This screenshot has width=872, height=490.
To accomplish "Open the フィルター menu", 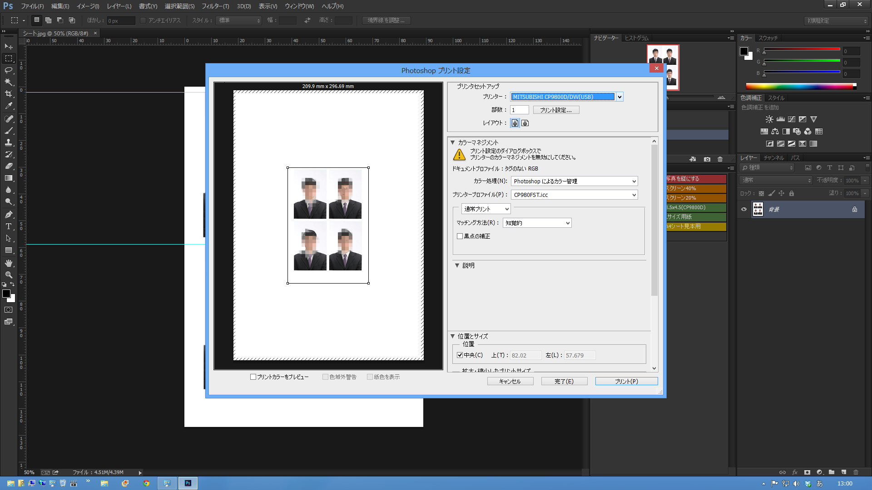I will pyautogui.click(x=215, y=6).
